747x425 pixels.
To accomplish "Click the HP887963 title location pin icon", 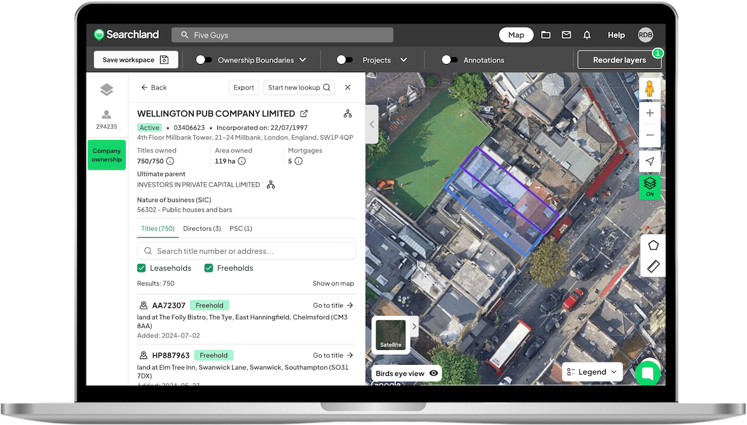I will [x=143, y=355].
